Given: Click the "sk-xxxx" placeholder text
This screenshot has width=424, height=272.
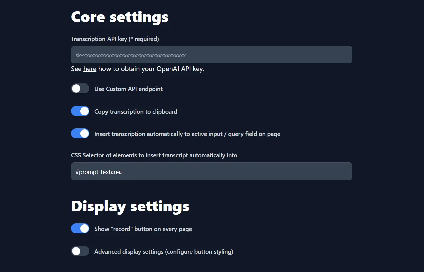Looking at the screenshot, I should point(131,55).
